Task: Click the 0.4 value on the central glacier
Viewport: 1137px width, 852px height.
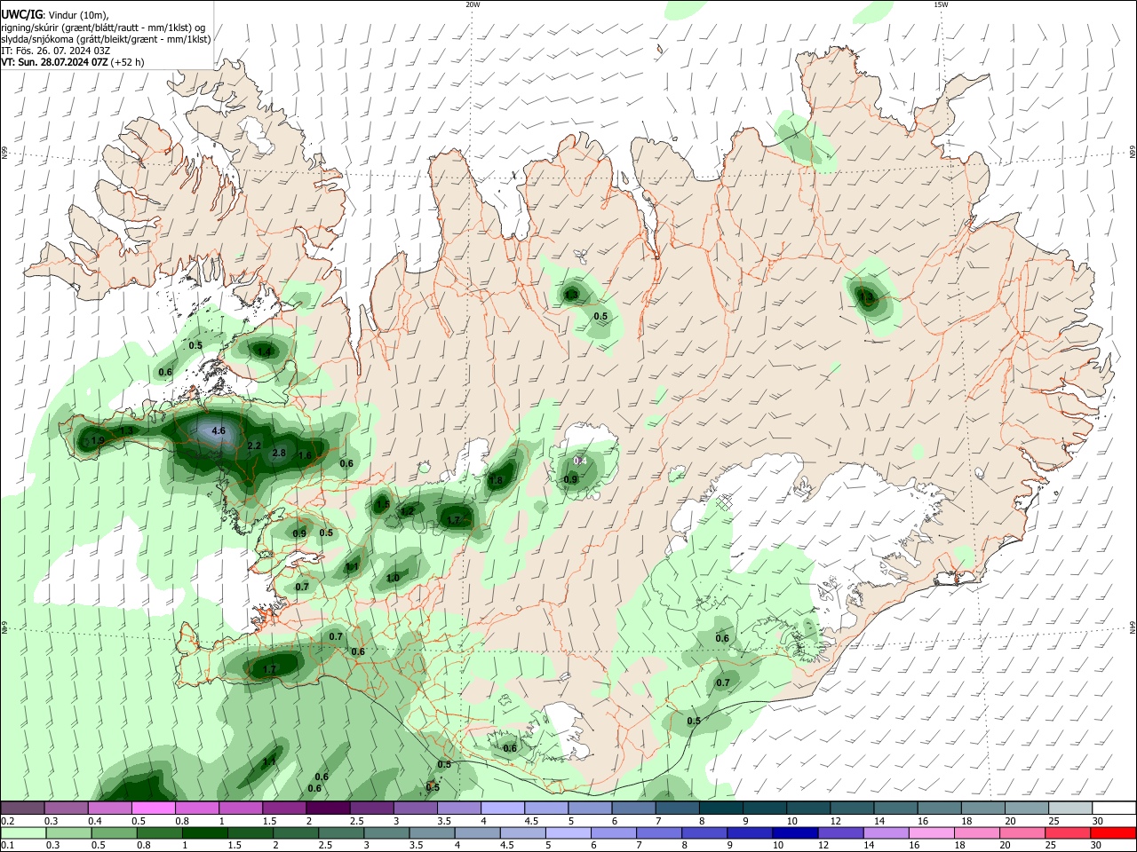Action: point(580,461)
